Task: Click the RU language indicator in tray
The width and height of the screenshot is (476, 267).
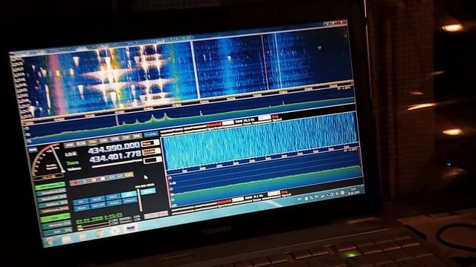Action: coord(299,199)
